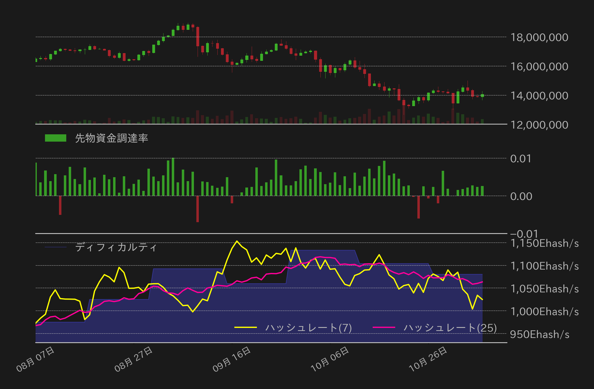
Task: Click the 950Ehash/s axis label
Action: (x=539, y=335)
